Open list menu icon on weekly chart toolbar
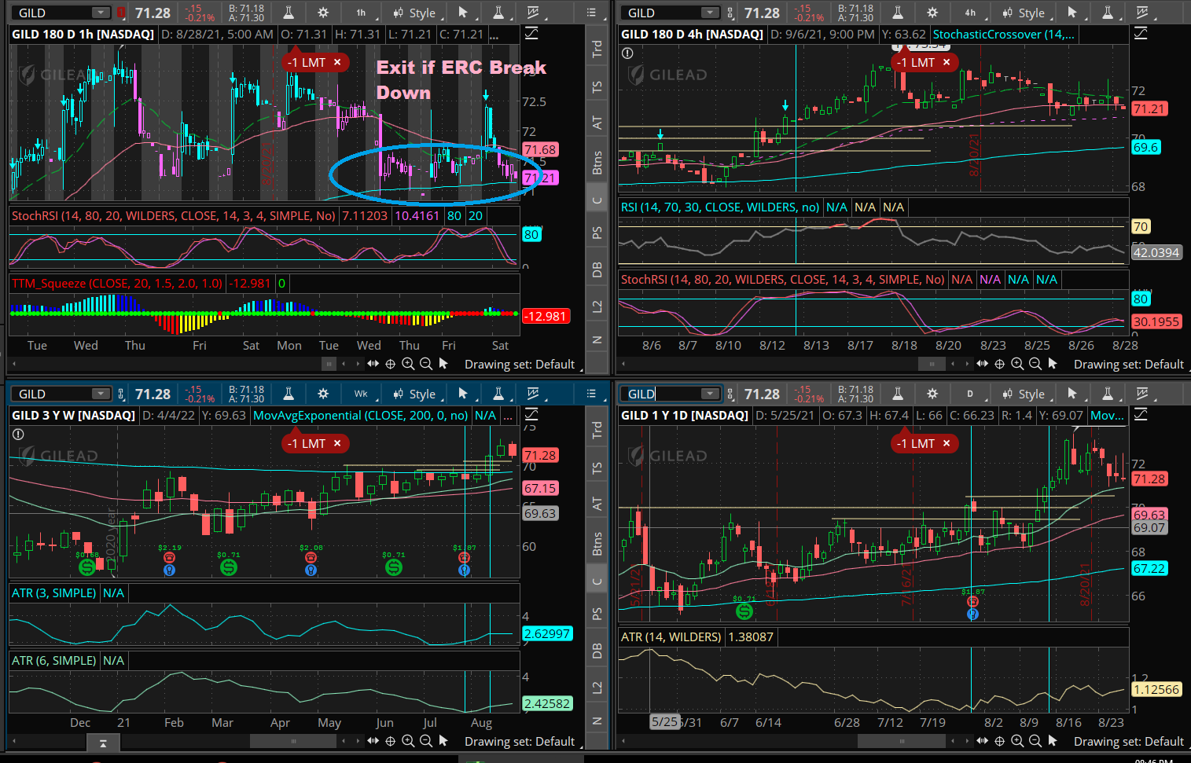This screenshot has width=1191, height=763. pos(591,394)
